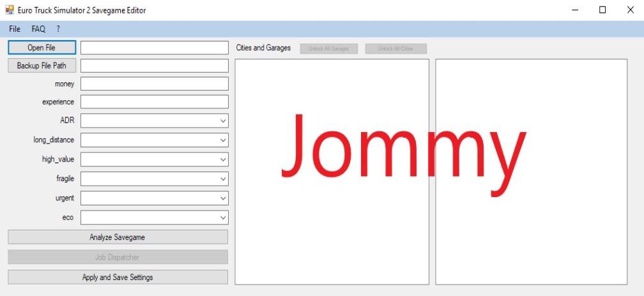Viewport: 644px width, 296px height.
Task: Open the eco skill dropdown
Action: (154, 218)
